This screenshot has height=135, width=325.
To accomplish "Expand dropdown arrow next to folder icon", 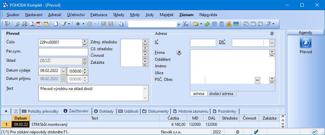I will click(201, 24).
